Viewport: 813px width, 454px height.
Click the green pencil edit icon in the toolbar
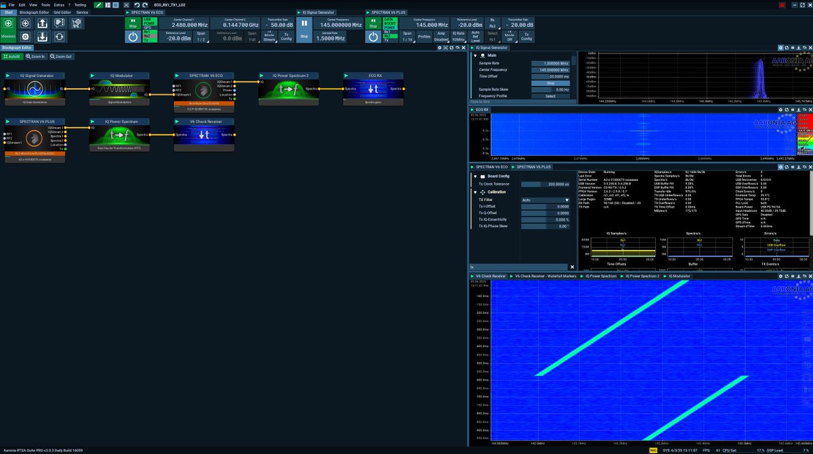98,5
